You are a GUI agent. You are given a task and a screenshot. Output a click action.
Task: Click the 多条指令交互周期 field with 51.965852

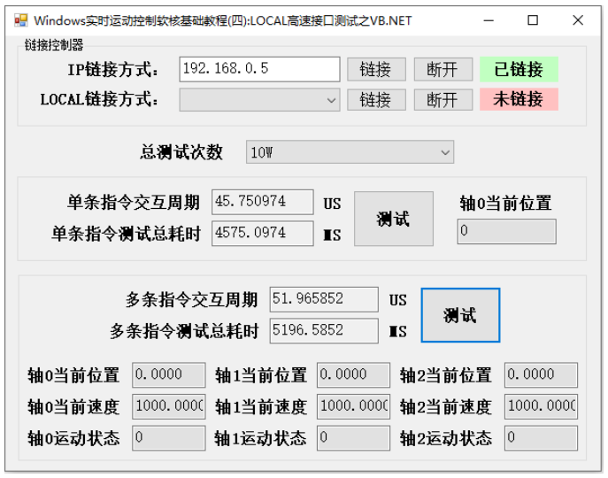(324, 299)
